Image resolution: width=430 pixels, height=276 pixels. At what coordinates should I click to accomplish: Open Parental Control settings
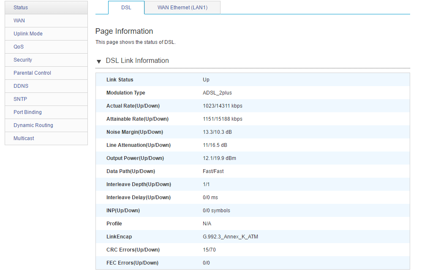32,73
